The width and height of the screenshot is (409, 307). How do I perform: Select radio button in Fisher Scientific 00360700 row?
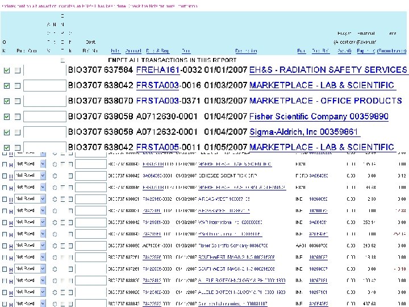[55, 246]
